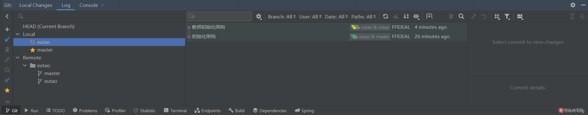588x115 pixels.
Task: Open Git tool window settings gear
Action: (573, 5)
